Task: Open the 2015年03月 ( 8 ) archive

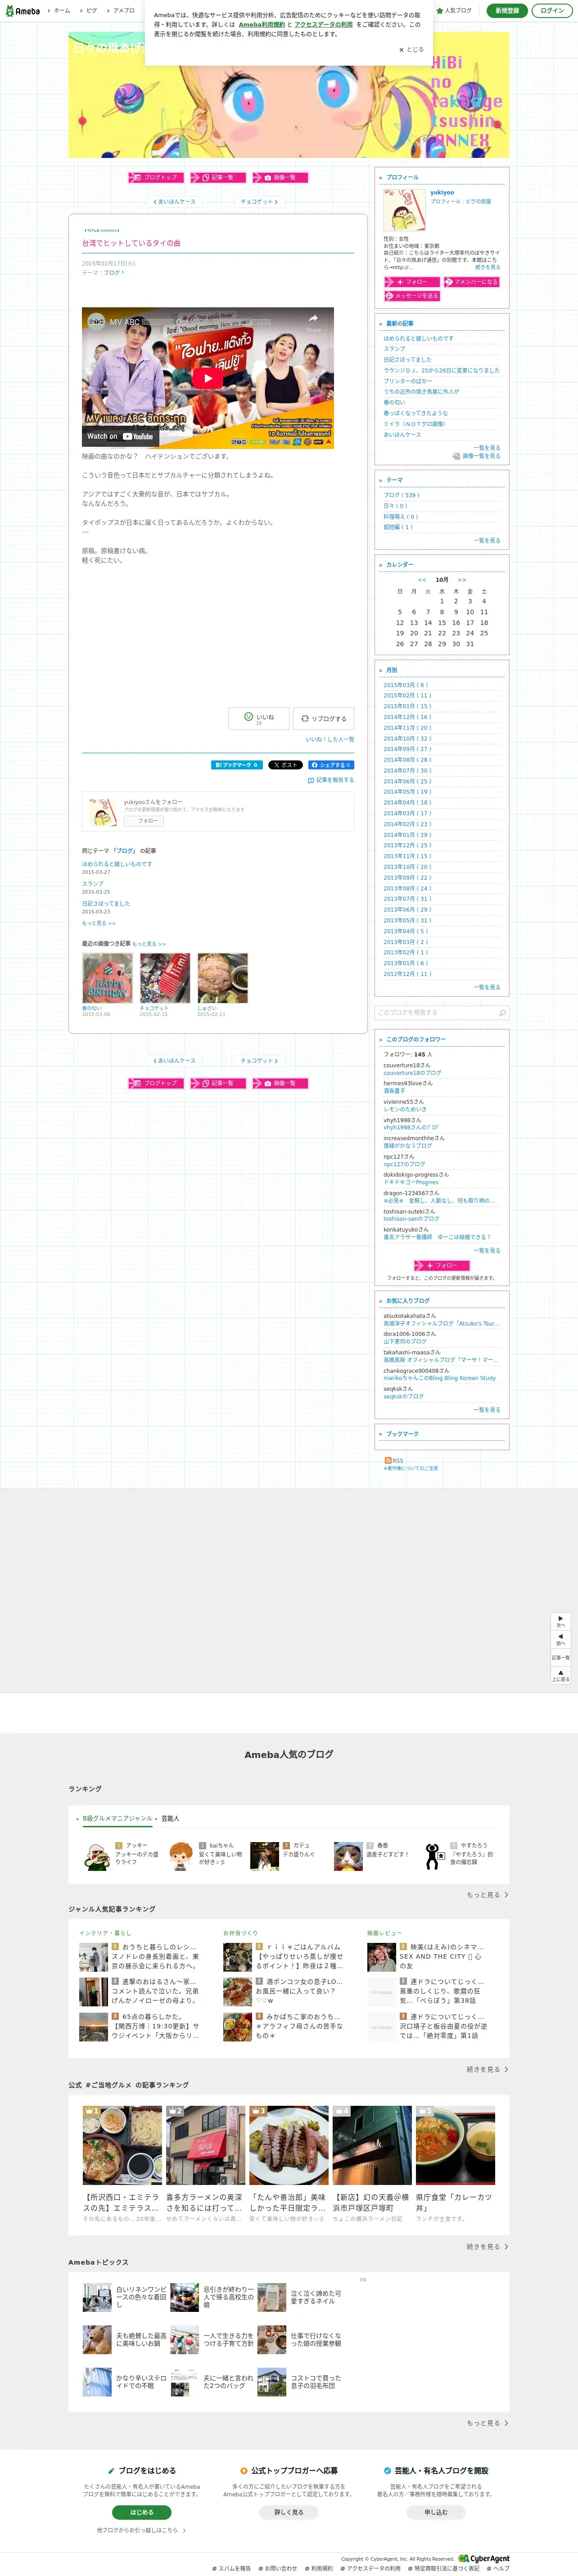Action: [x=405, y=685]
